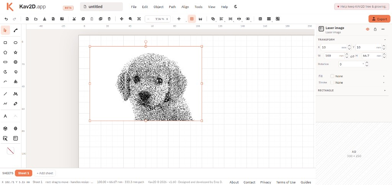This screenshot has width=392, height=185.
Task: Choose the freehand curve tool
Action: tap(5, 104)
